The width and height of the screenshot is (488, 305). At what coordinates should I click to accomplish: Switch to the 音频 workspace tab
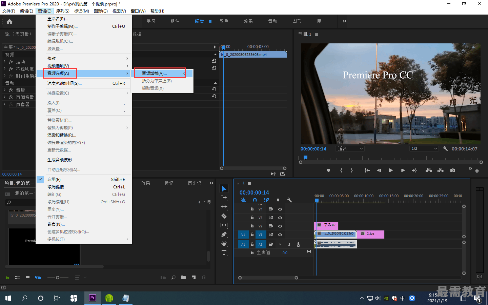[x=272, y=21]
